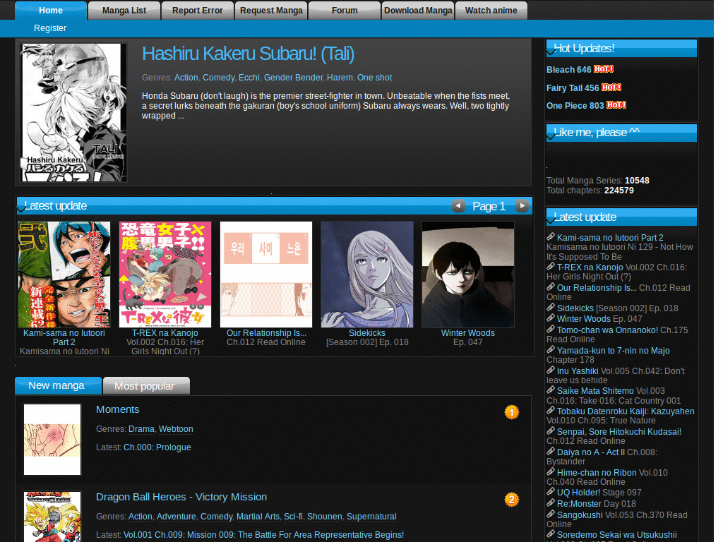Open Saike Mata Shitemo in sidebar list
The width and height of the screenshot is (723, 542).
pyautogui.click(x=595, y=391)
